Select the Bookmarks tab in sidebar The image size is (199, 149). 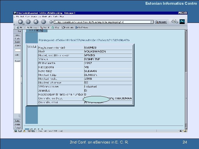(17, 42)
